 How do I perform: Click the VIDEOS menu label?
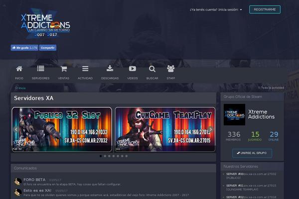click(x=133, y=78)
